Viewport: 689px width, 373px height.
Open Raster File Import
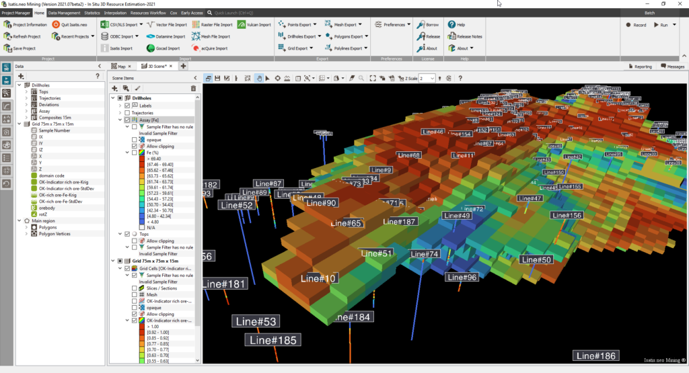(212, 25)
